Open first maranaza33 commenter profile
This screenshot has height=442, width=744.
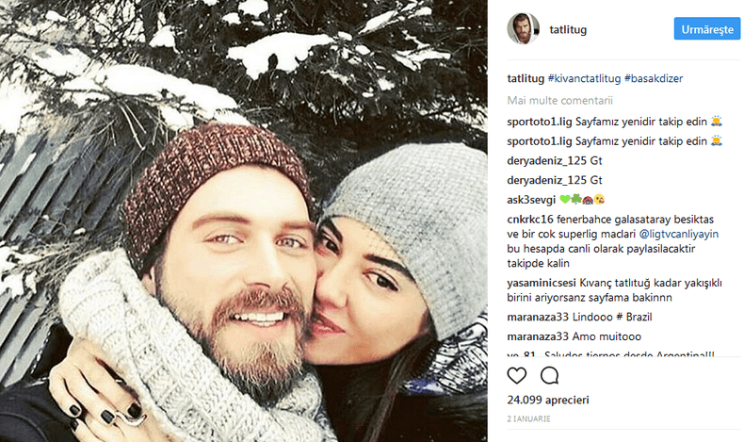pos(538,317)
